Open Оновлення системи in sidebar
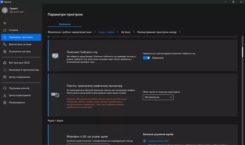 click(x=19, y=51)
